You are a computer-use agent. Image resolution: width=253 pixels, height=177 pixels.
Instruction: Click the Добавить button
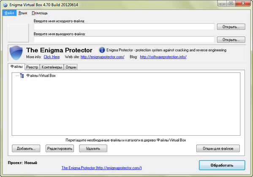click(26, 148)
